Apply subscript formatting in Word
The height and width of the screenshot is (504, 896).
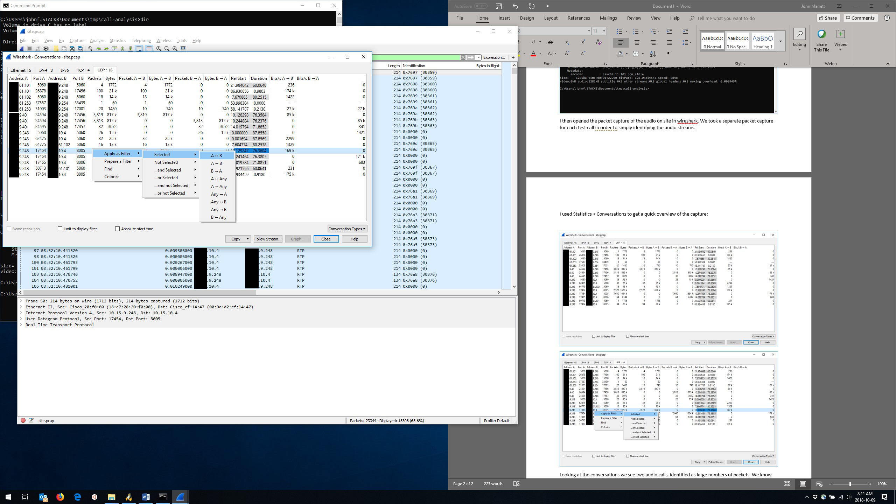pyautogui.click(x=567, y=42)
